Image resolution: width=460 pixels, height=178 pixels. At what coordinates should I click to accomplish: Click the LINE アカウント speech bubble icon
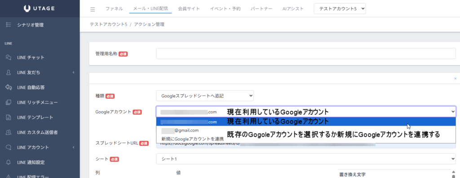9,147
